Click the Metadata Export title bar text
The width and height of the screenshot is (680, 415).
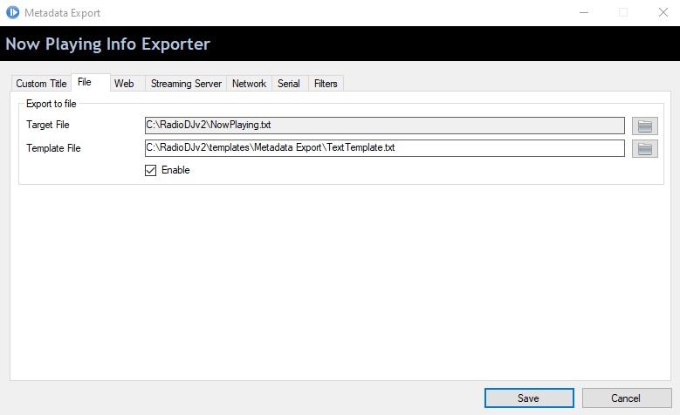pos(63,13)
